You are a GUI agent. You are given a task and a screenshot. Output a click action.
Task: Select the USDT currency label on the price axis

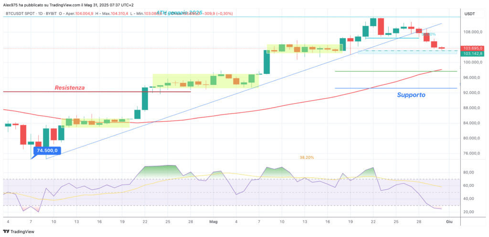point(469,14)
